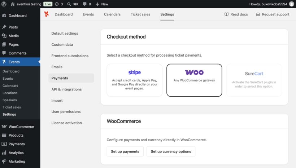Open the Ticket sales tab
Image resolution: width=296 pixels, height=168 pixels.
click(x=140, y=14)
